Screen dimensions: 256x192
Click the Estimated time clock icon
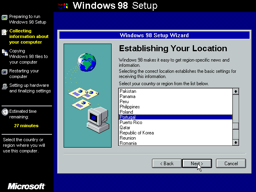point(4,112)
